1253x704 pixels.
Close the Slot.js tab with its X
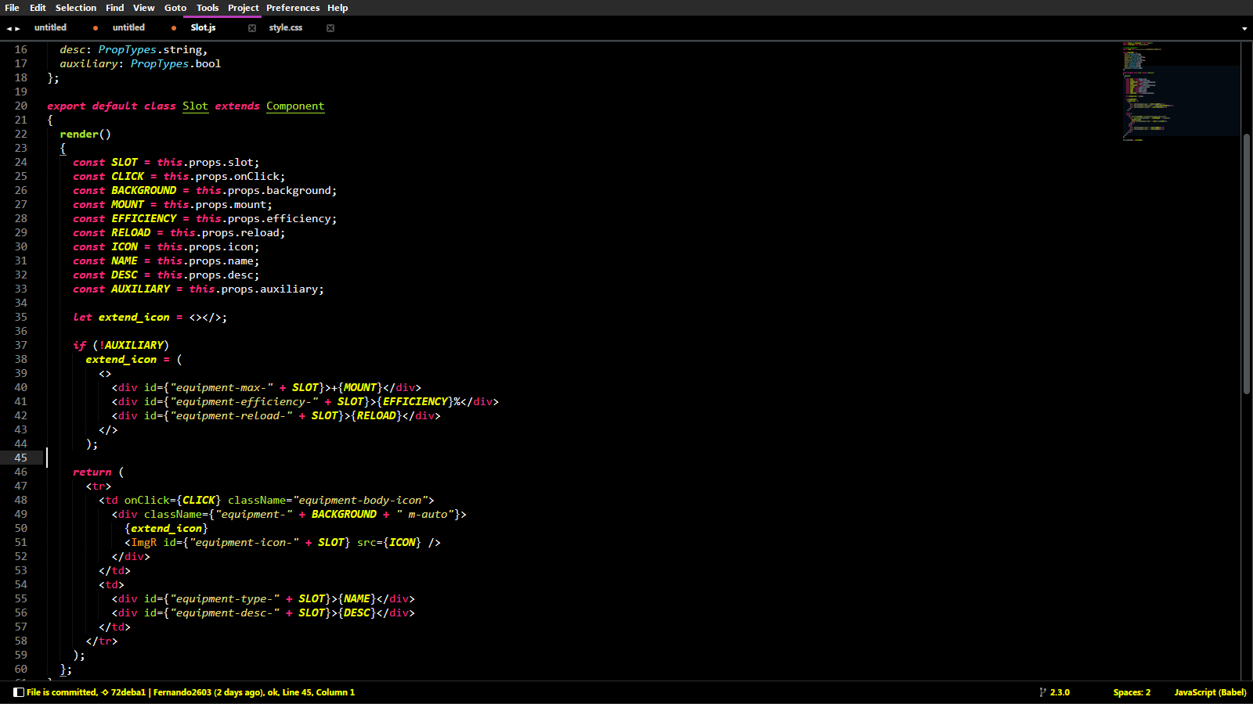coord(252,28)
